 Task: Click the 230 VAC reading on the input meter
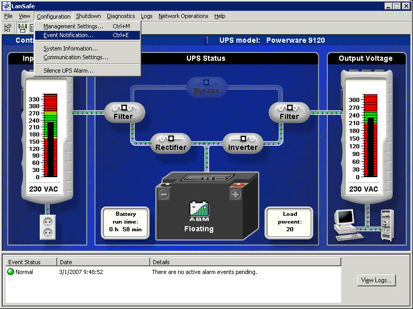[43, 189]
